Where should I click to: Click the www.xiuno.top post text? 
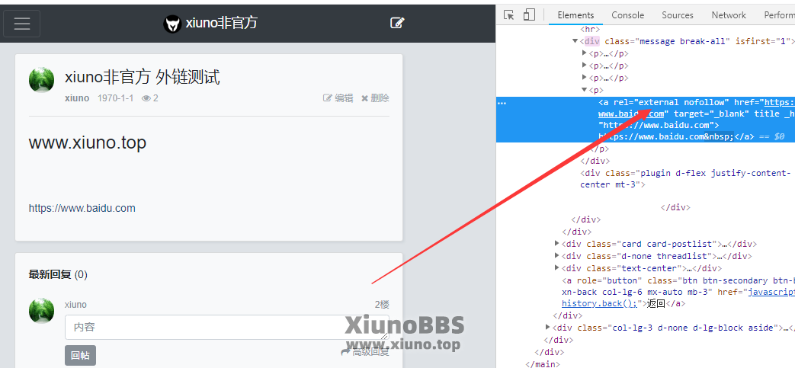click(87, 143)
